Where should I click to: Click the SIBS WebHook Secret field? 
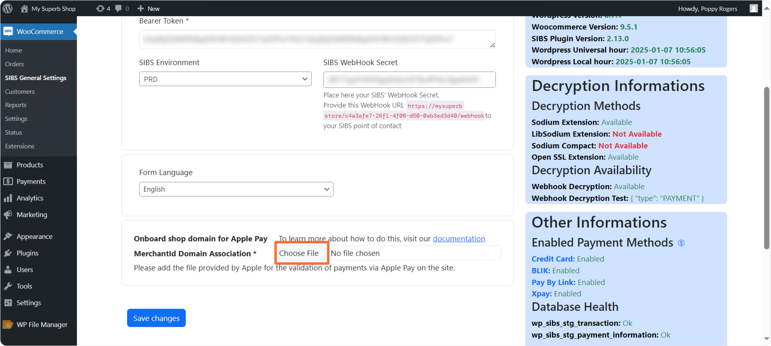pos(409,80)
